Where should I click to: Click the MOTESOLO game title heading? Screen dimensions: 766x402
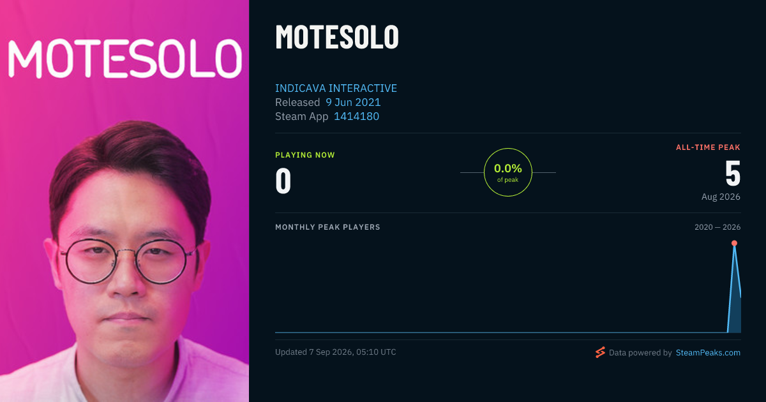(x=337, y=37)
